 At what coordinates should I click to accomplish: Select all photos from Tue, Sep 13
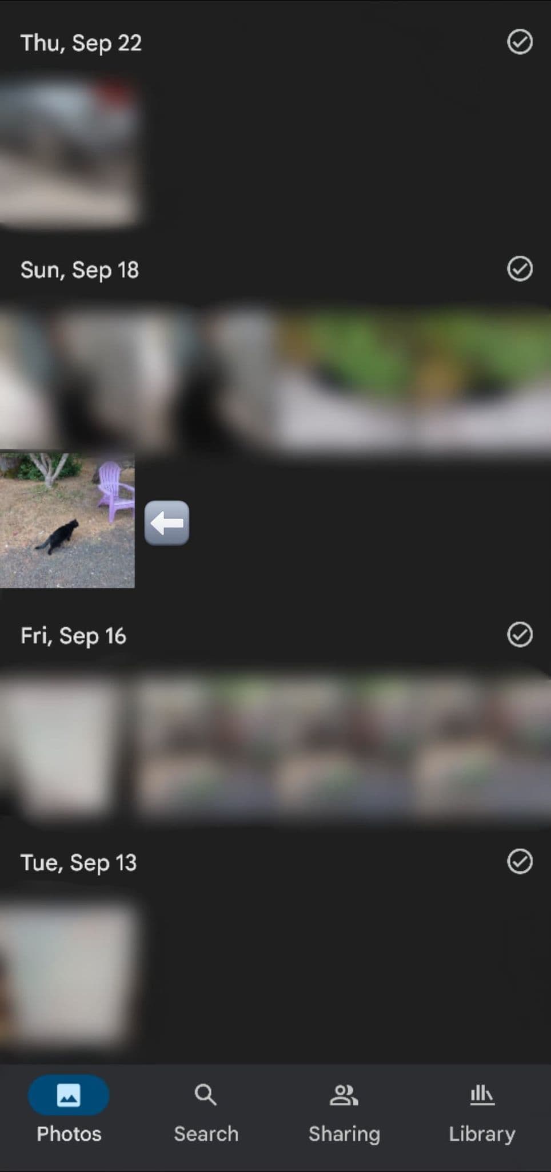click(x=520, y=862)
